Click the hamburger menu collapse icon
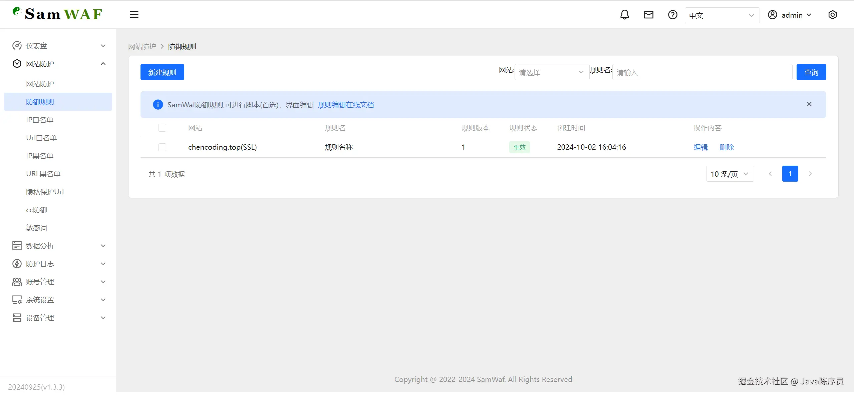Screen dimensions: 854x396 pyautogui.click(x=134, y=15)
